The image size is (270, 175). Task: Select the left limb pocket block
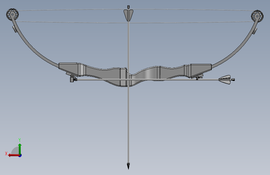69,69
